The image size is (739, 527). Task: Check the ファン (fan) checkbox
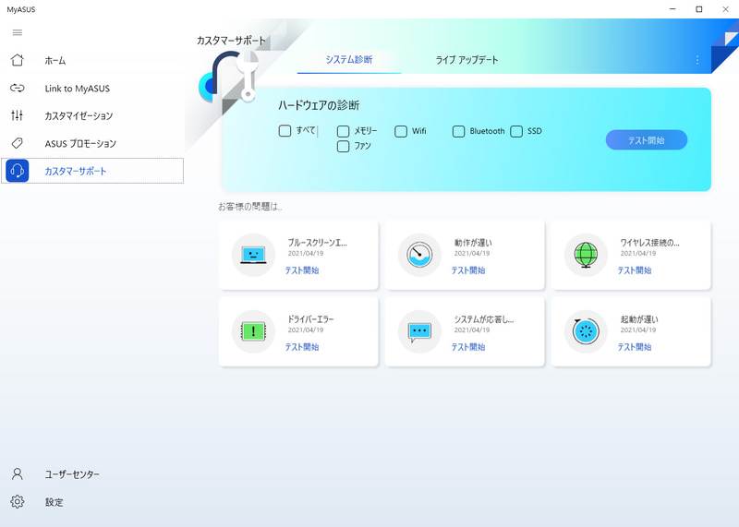343,146
